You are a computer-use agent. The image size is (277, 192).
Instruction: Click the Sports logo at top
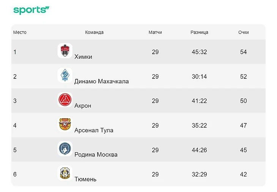click(x=31, y=10)
